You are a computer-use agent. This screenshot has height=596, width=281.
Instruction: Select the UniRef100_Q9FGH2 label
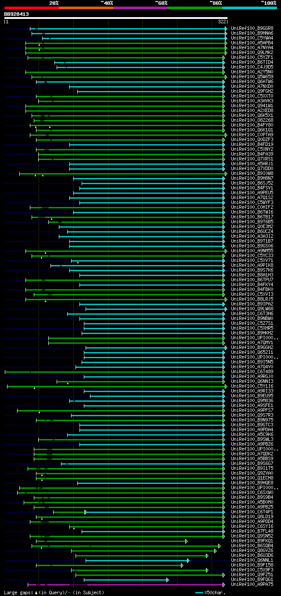tap(252, 91)
